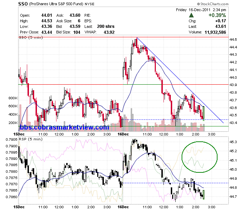This screenshot has width=244, height=210.
Task: Select the Low price 43.36
Action: tap(47, 26)
